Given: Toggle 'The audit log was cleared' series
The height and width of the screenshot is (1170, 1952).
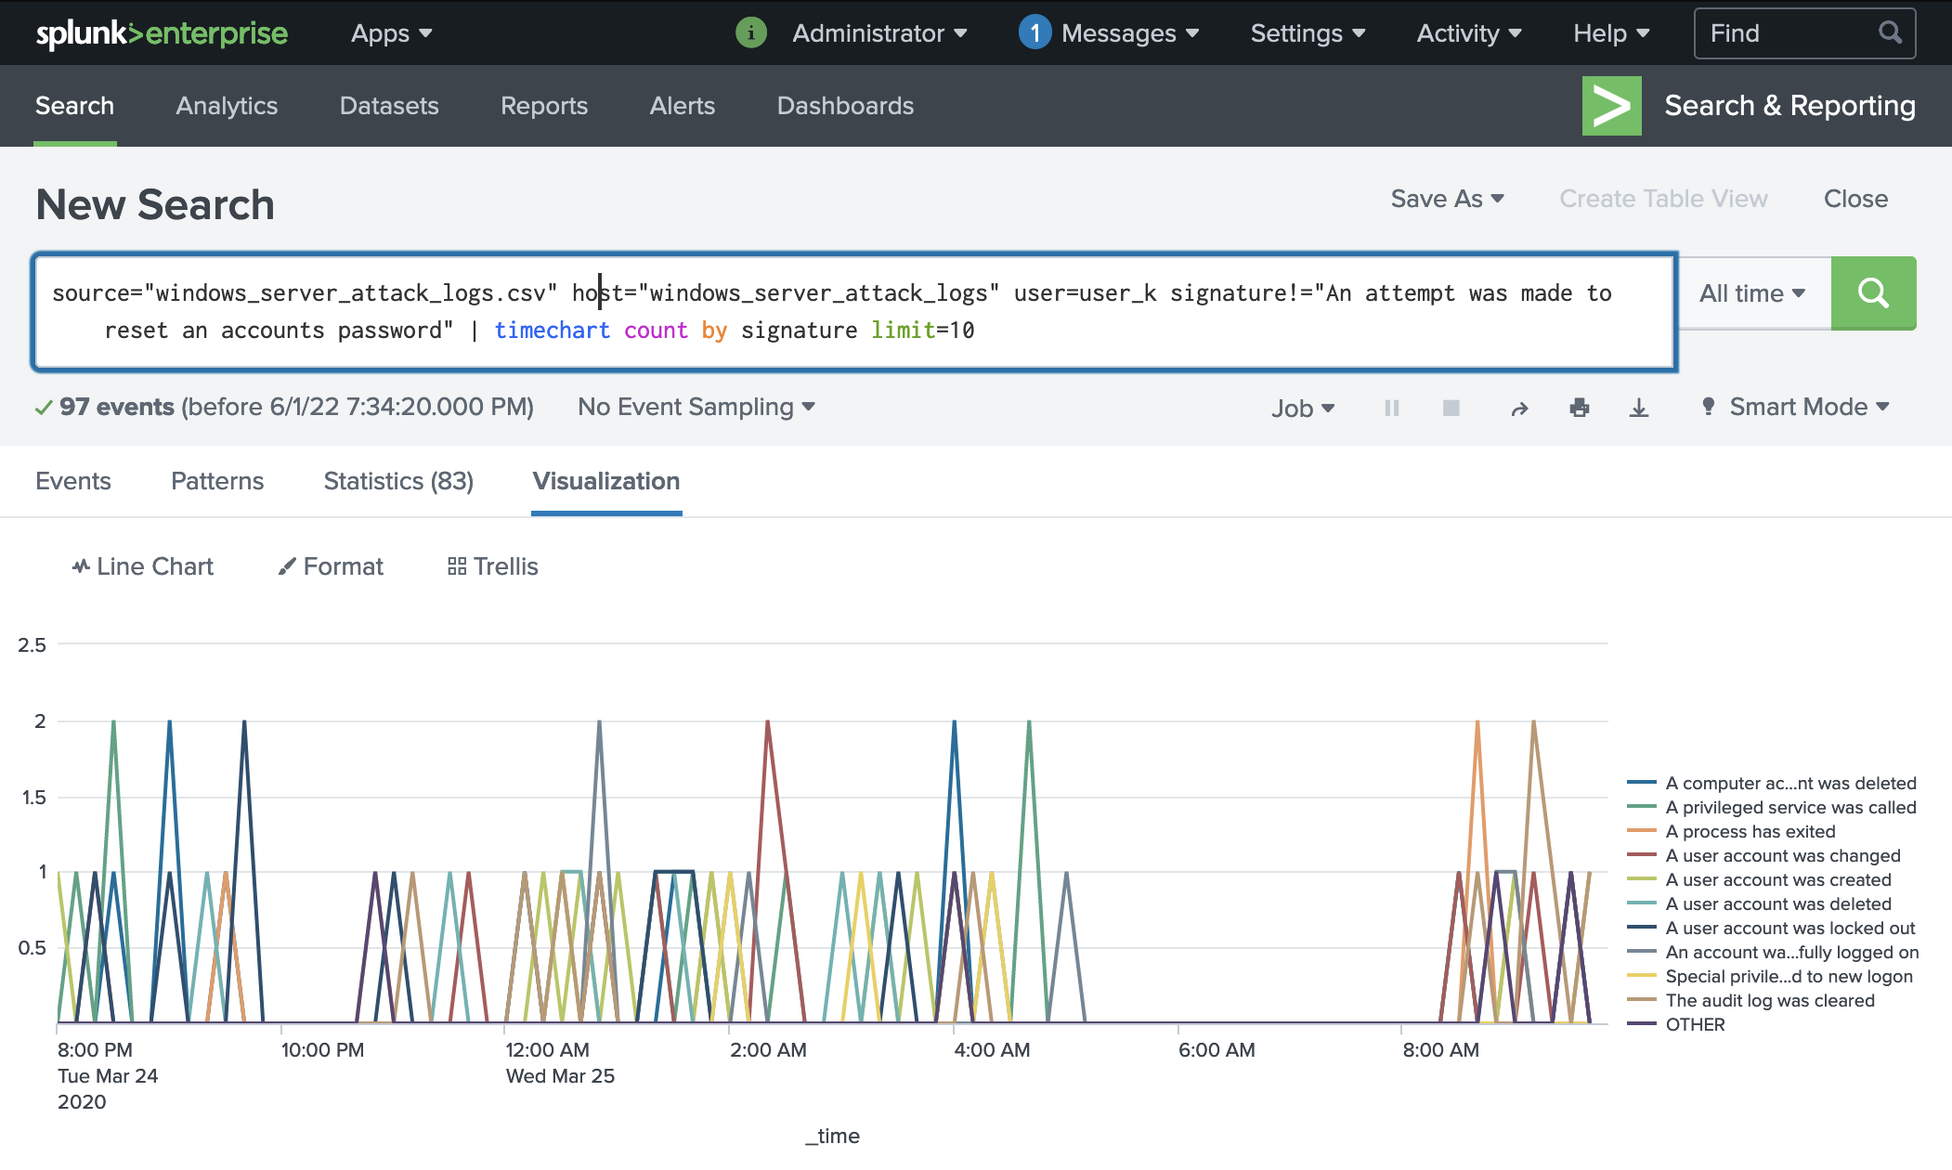Looking at the screenshot, I should [x=1769, y=1000].
